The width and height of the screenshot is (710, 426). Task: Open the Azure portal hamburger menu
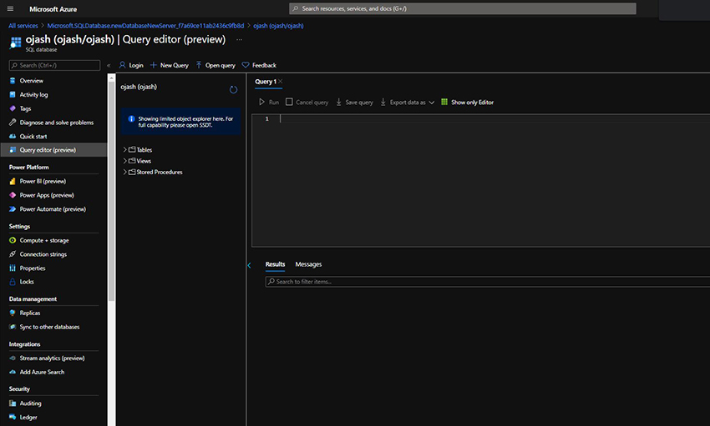[x=10, y=8]
